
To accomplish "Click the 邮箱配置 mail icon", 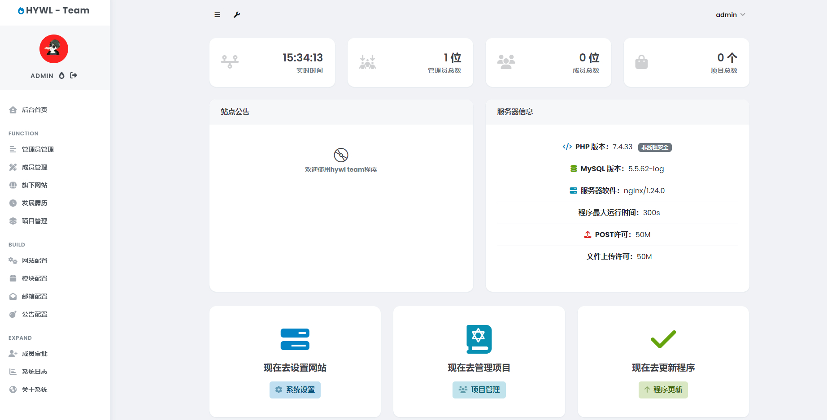I will [13, 296].
